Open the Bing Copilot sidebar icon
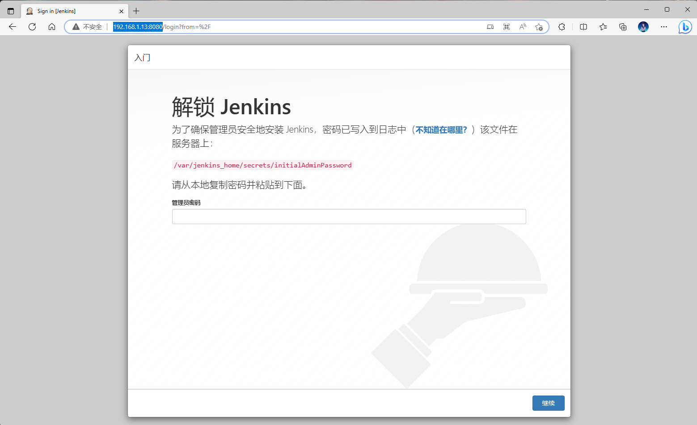 685,27
